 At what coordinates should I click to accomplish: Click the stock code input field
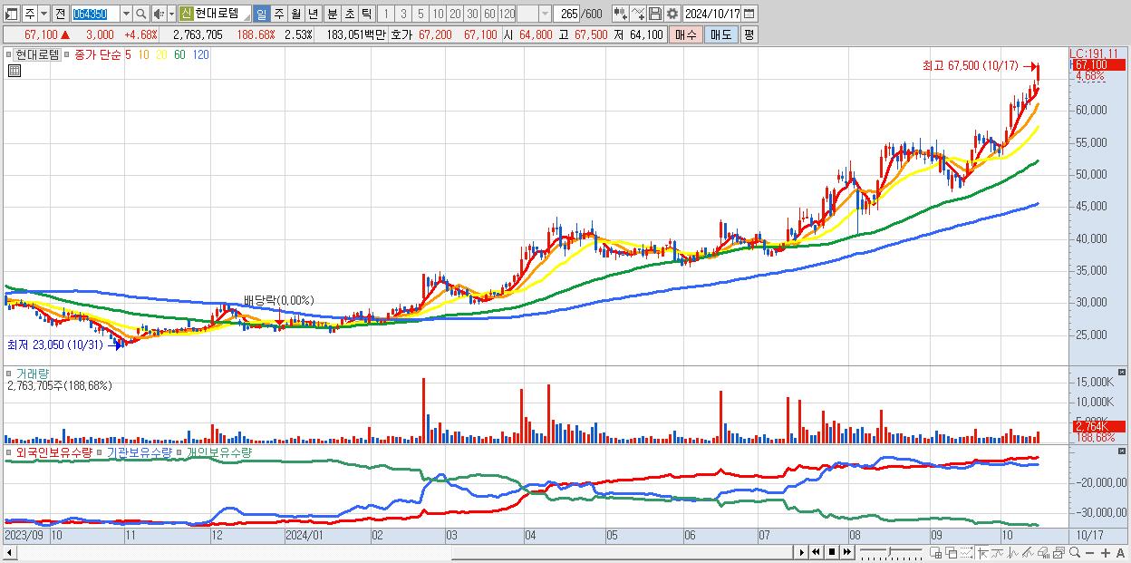(x=94, y=14)
